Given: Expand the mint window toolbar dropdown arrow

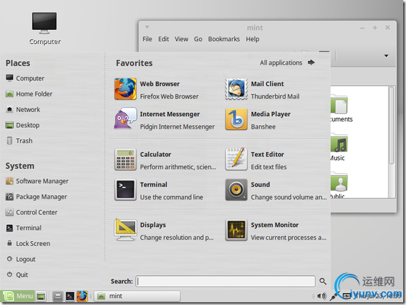Looking at the screenshot, I should (386, 56).
